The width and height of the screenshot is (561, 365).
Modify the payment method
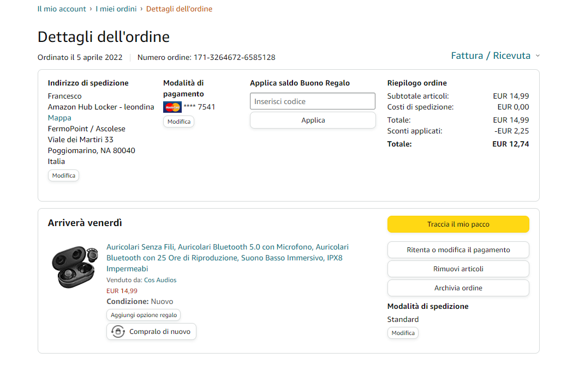coord(178,121)
